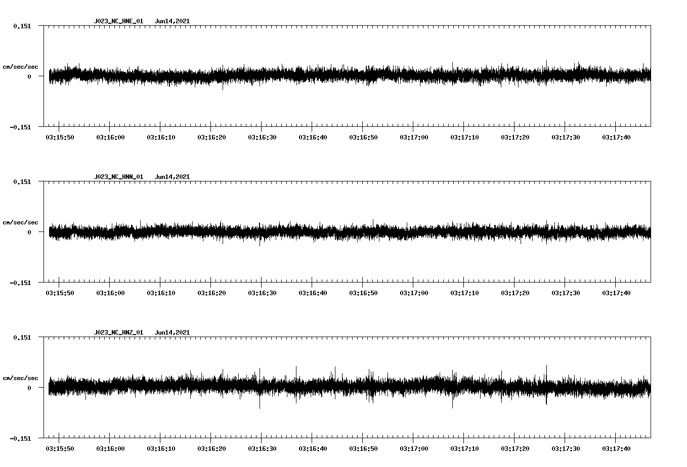The image size is (687, 467).
Task: Click the -0.151 lower limit on HNZ plot
Action: coord(21,438)
